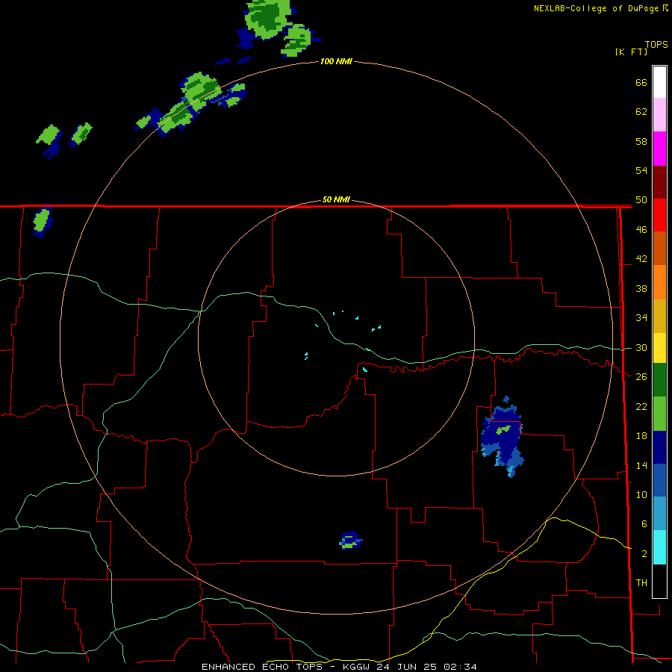This screenshot has height=672, width=672.
Task: Click the 26 legend value
Action: [641, 377]
